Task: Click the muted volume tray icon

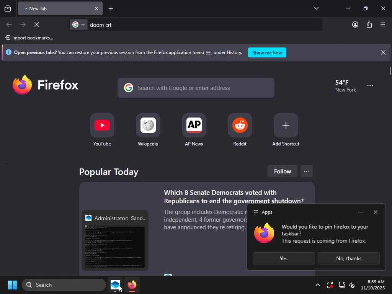Action: click(352, 285)
